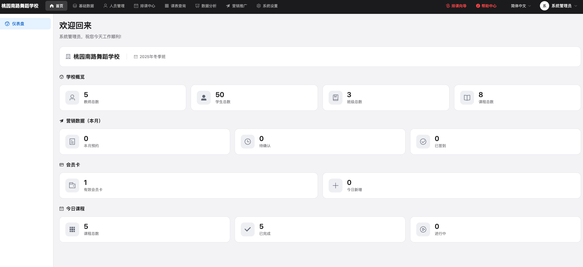Click the teacher total card icon
583x267 pixels.
point(72,98)
